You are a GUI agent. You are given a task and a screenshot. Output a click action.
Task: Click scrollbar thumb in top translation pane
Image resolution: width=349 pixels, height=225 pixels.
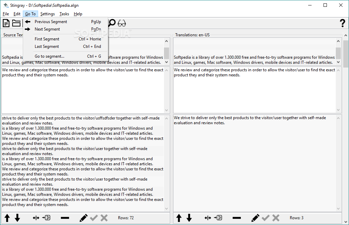click(x=338, y=53)
